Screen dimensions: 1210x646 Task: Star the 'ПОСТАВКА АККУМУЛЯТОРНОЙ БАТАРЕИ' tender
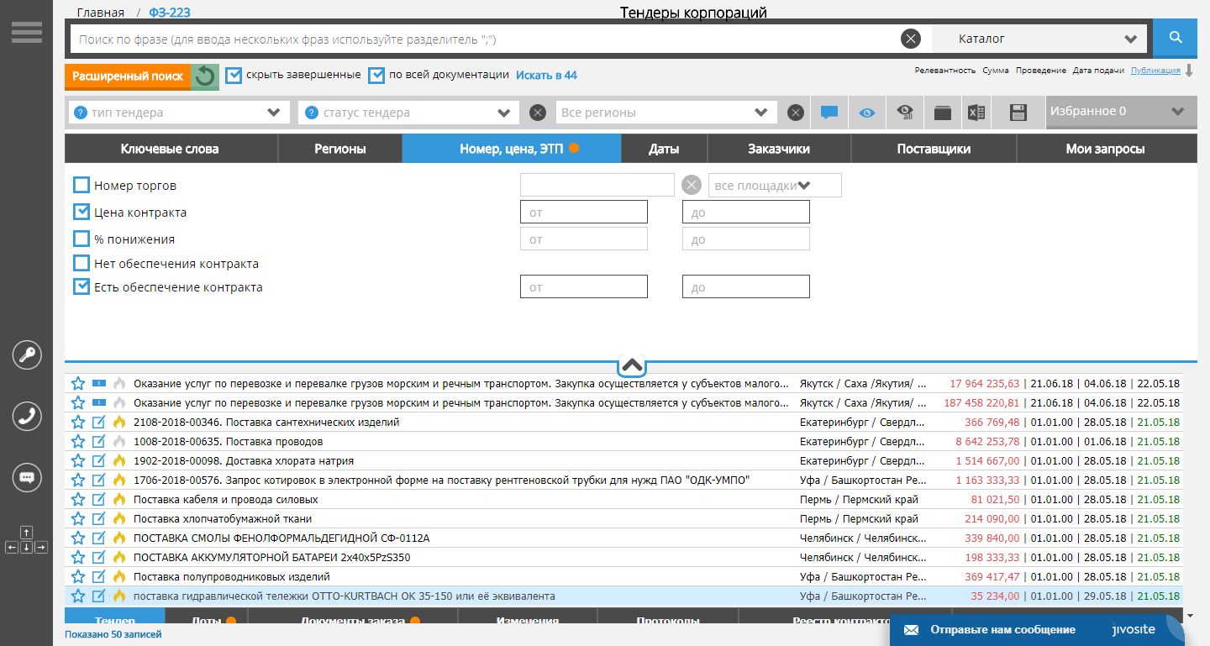point(78,557)
